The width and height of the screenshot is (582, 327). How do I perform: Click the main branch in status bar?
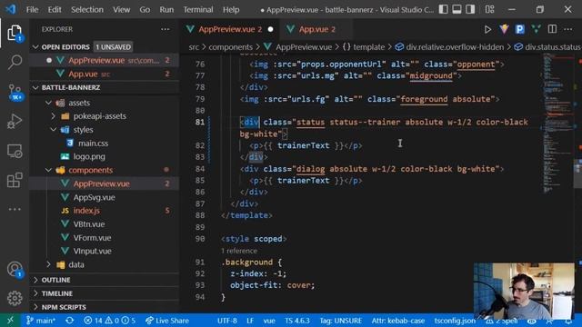coord(41,321)
